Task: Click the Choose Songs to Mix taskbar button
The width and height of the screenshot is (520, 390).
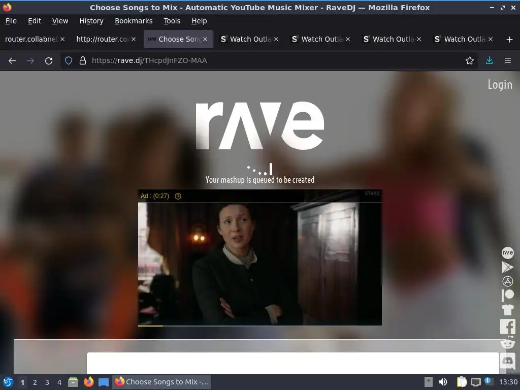Action: coord(162,382)
